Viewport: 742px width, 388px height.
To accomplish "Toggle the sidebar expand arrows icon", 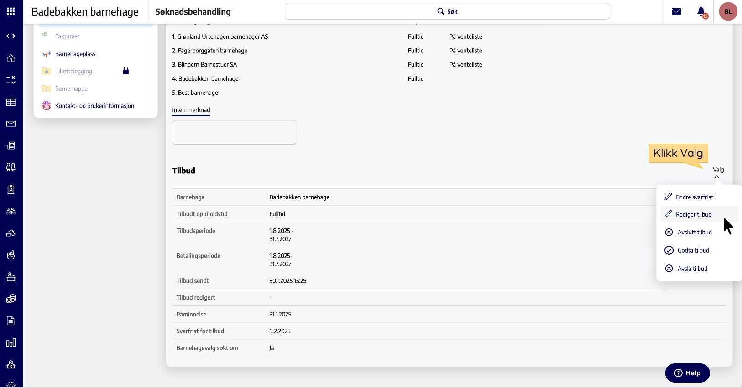I will [x=11, y=36].
